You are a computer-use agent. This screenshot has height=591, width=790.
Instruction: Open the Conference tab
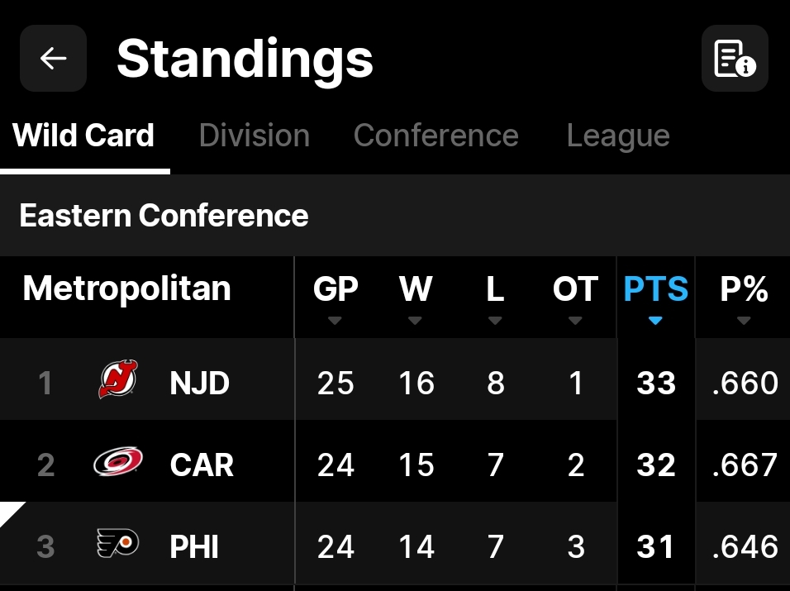[435, 136]
